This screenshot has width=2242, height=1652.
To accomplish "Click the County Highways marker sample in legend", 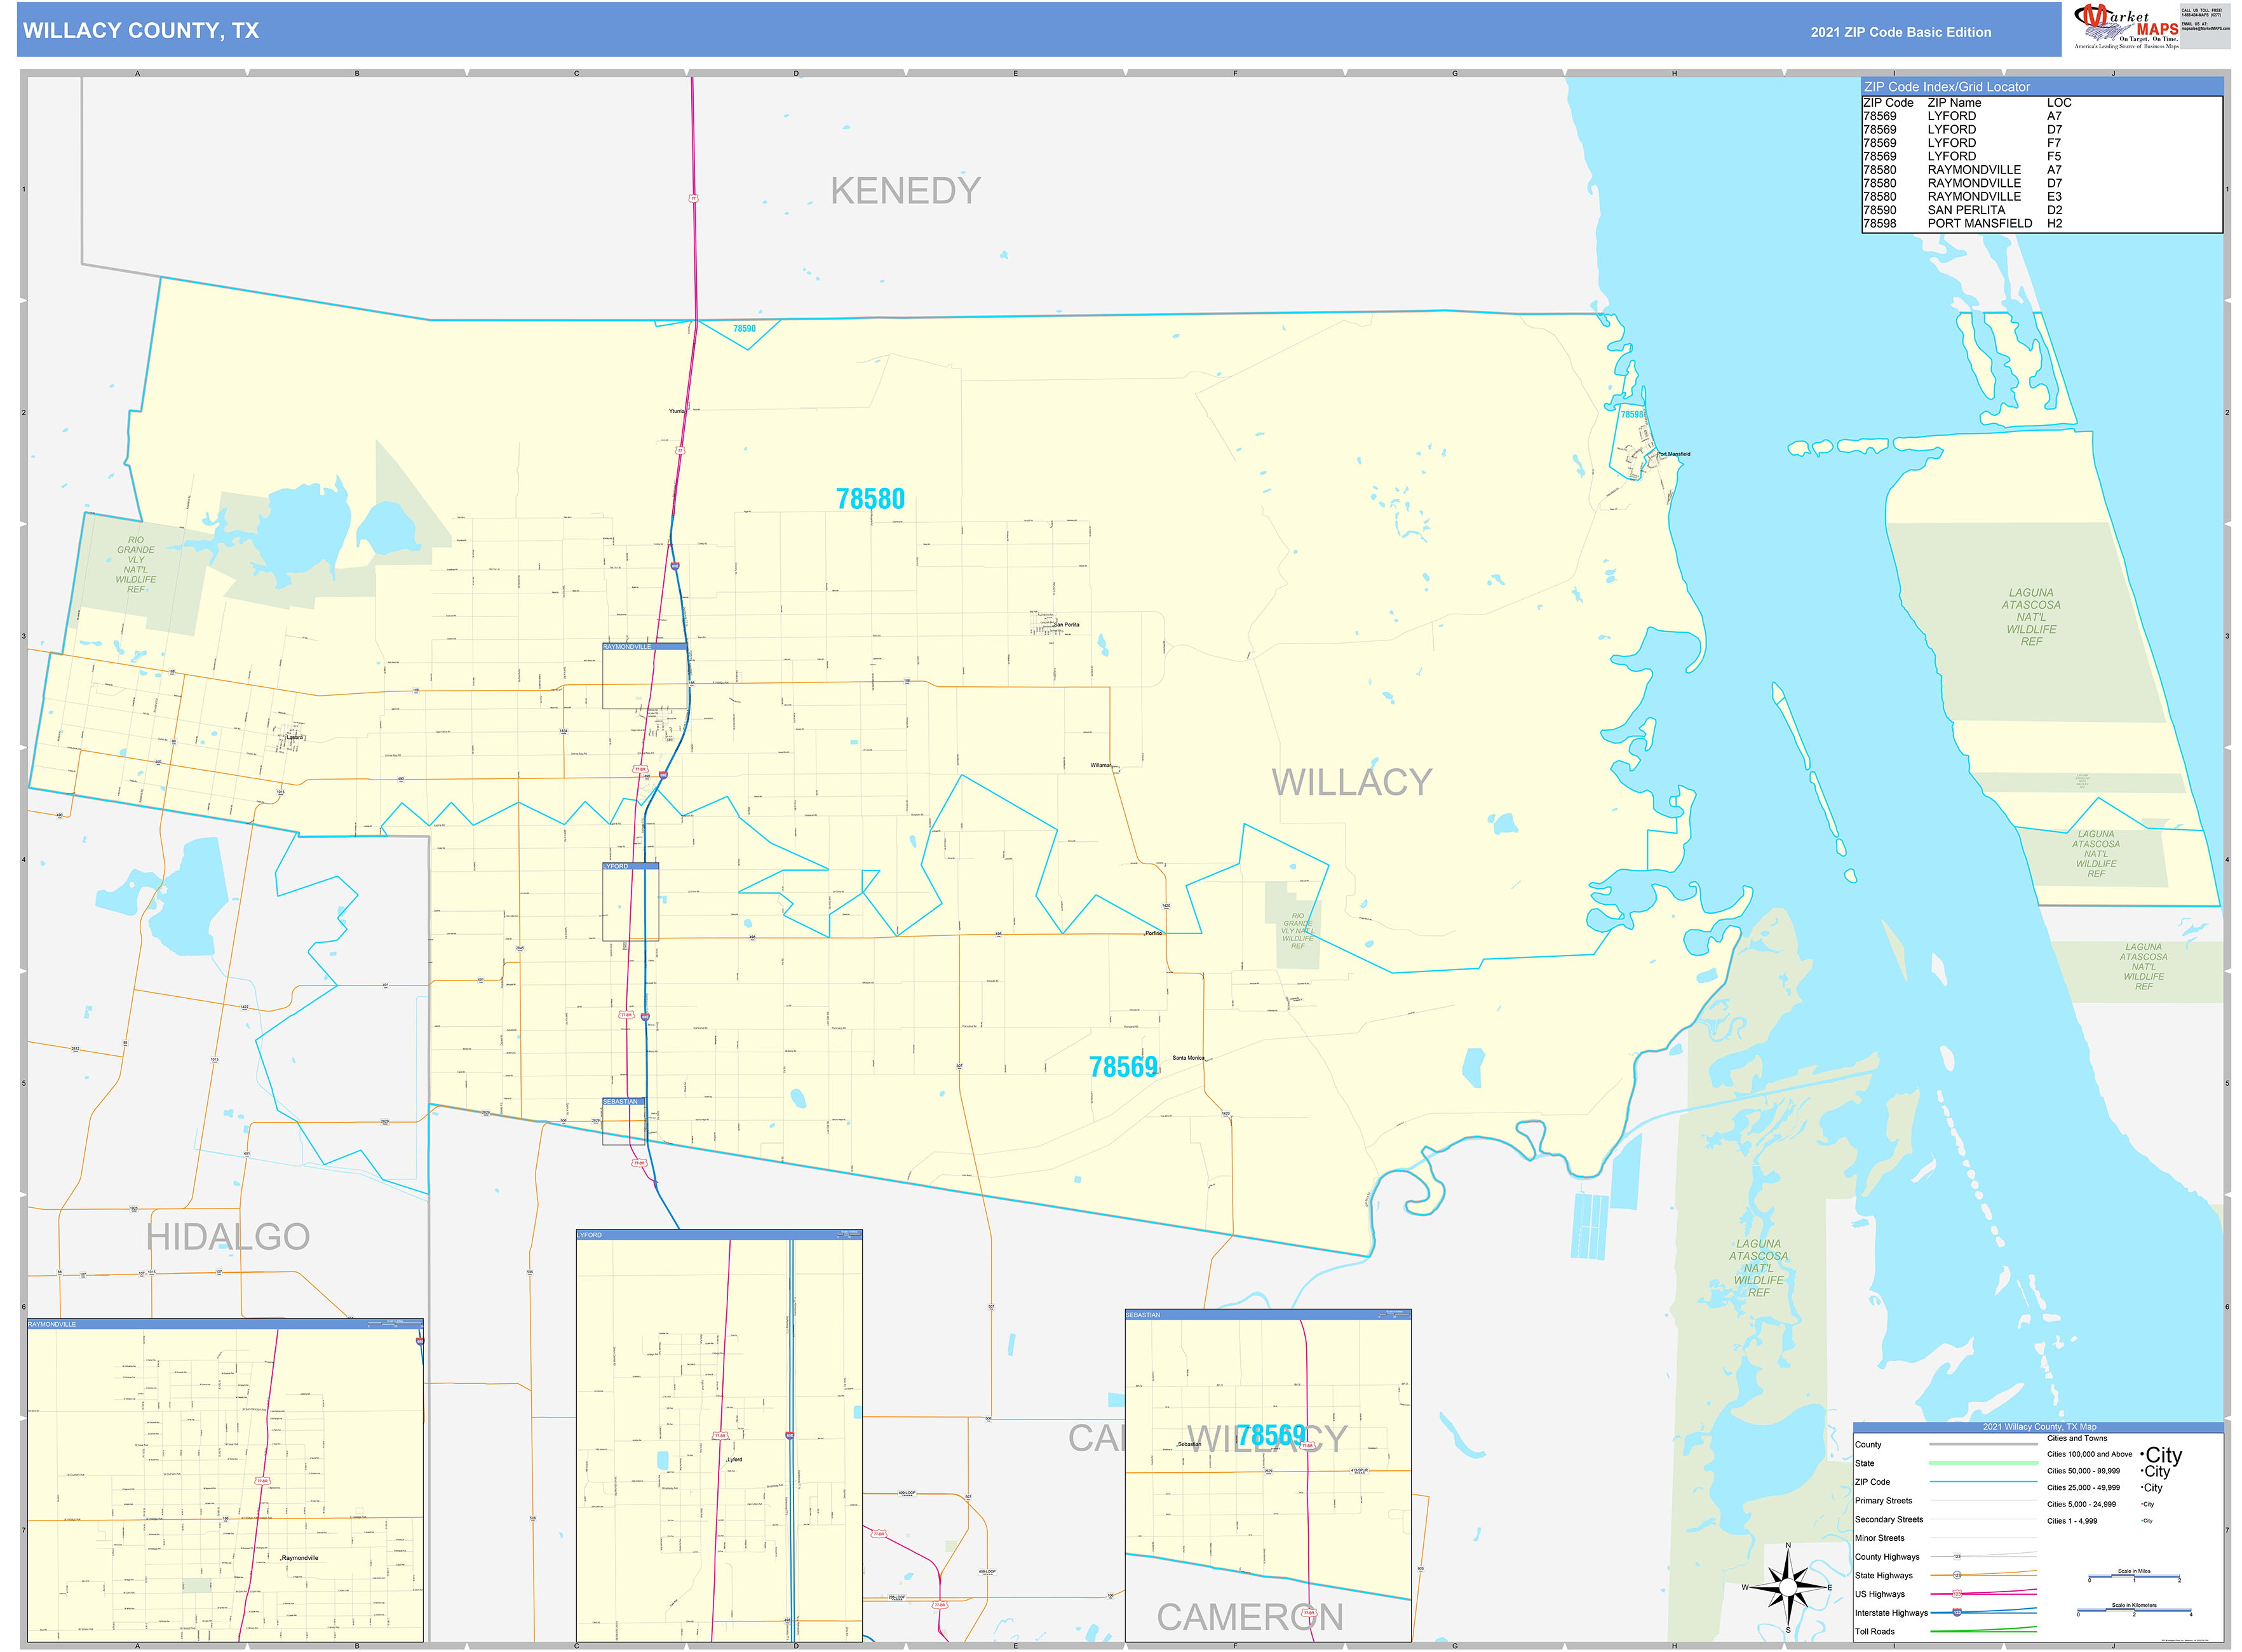I will click(x=1957, y=1556).
